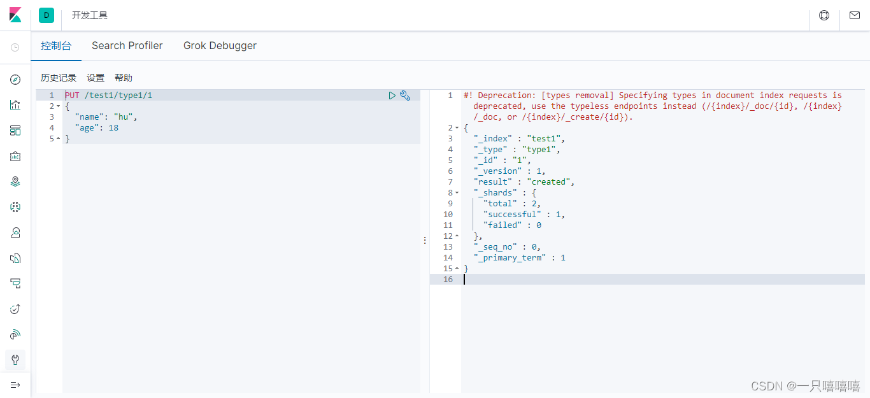Click the "_version" : 1 response line

[510, 171]
